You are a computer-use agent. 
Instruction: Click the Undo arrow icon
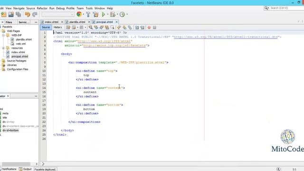pos(28,15)
